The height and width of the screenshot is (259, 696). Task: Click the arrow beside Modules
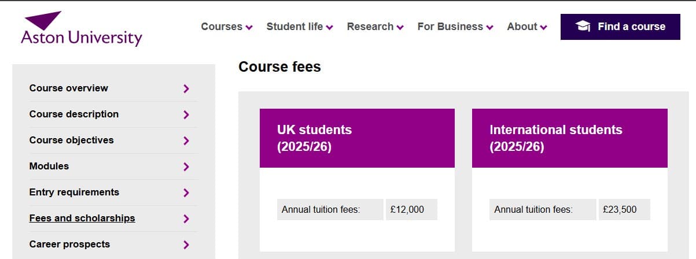(186, 166)
